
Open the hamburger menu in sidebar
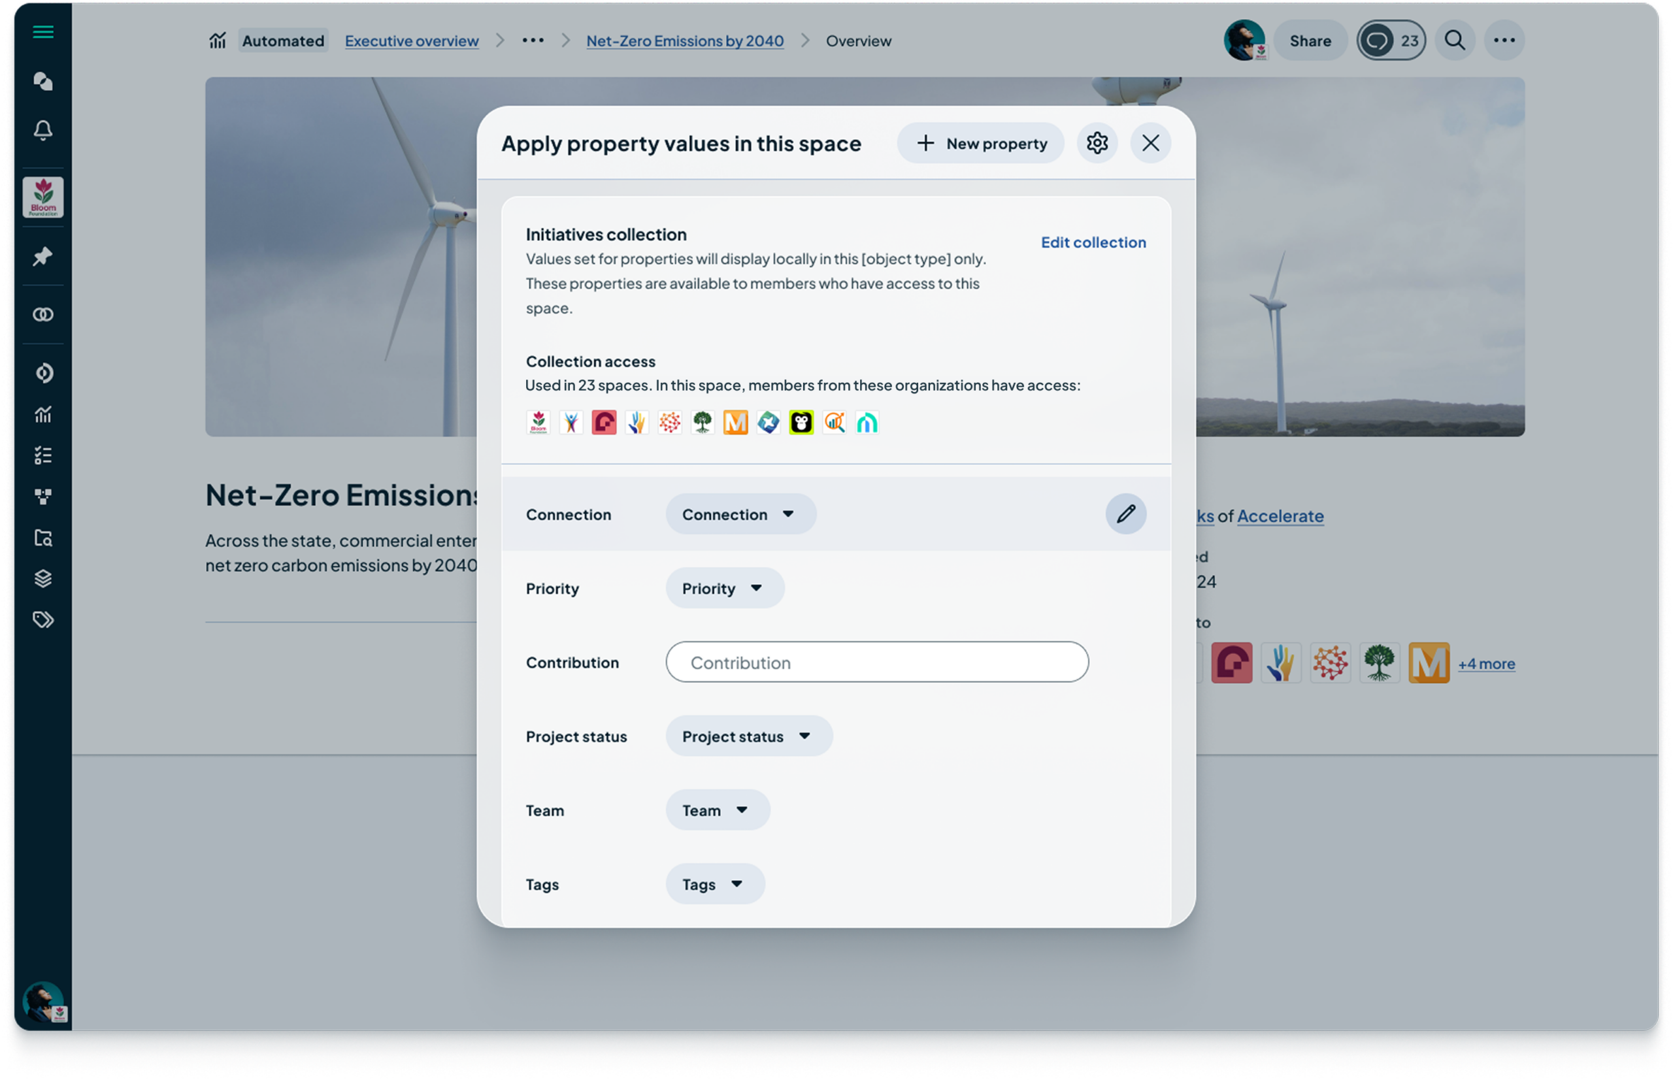(x=42, y=32)
